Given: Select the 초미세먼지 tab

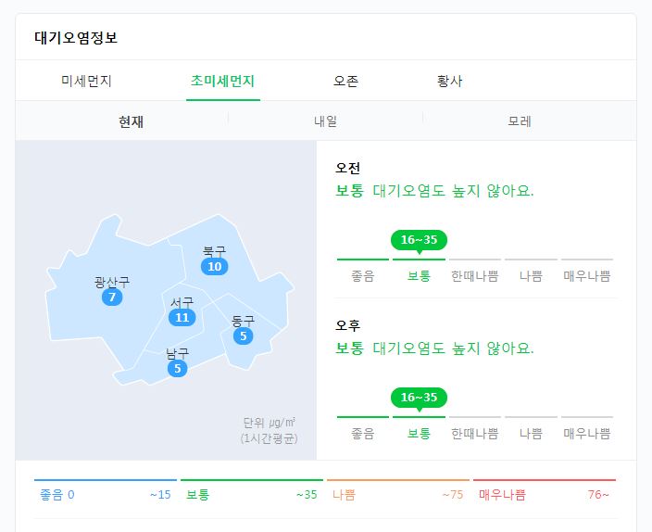Looking at the screenshot, I should (x=222, y=81).
